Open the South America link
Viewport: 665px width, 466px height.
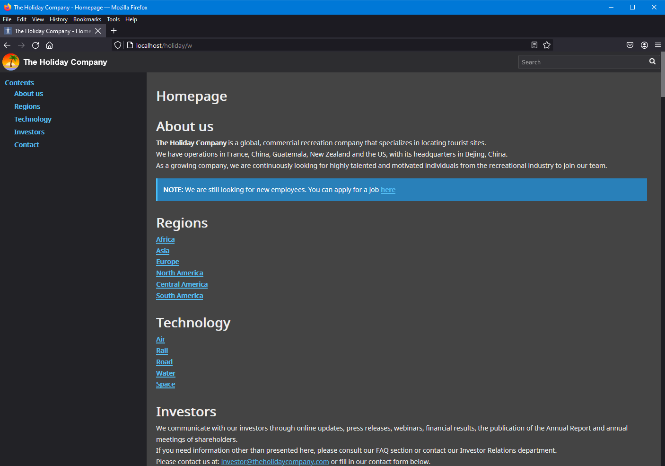(x=179, y=296)
